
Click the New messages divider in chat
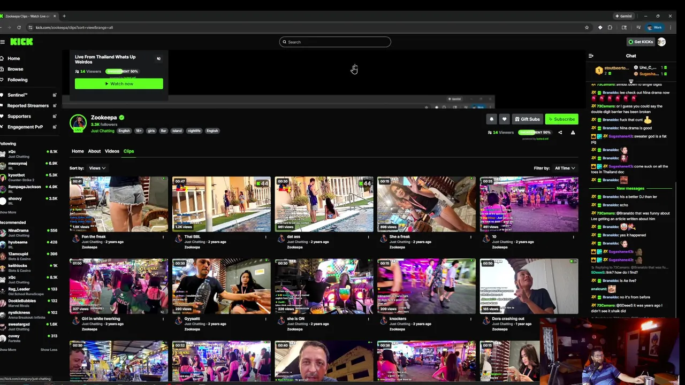coord(630,188)
